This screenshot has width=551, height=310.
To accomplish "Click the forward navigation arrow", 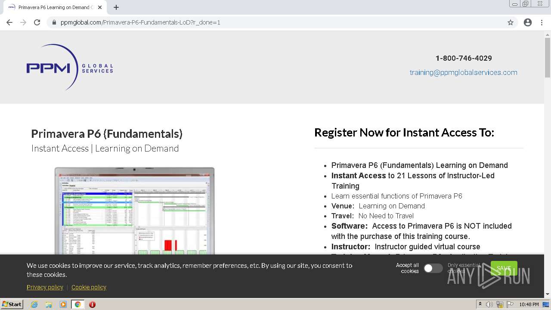I will (23, 22).
